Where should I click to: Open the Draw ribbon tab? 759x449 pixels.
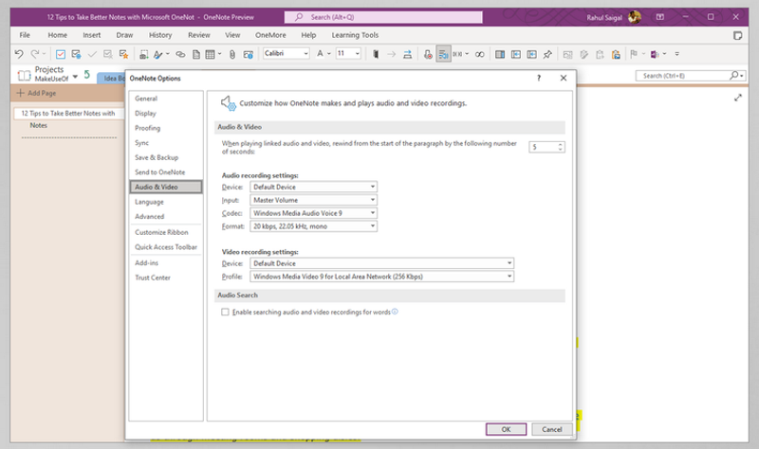(124, 35)
